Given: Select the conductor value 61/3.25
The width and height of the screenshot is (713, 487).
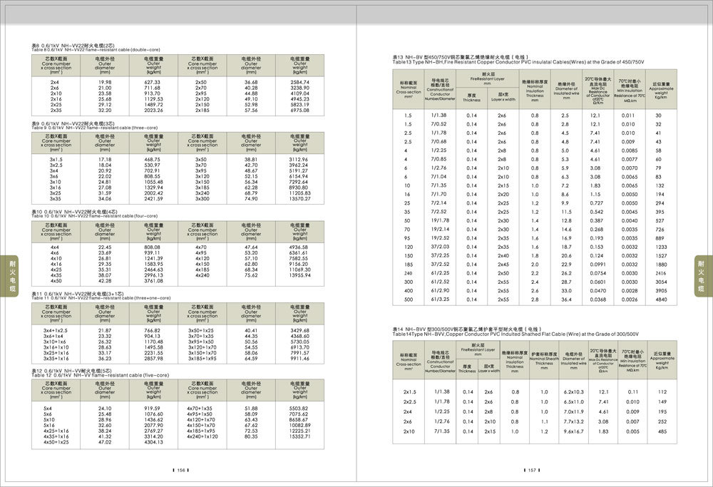Looking at the screenshot, I should pos(440,299).
